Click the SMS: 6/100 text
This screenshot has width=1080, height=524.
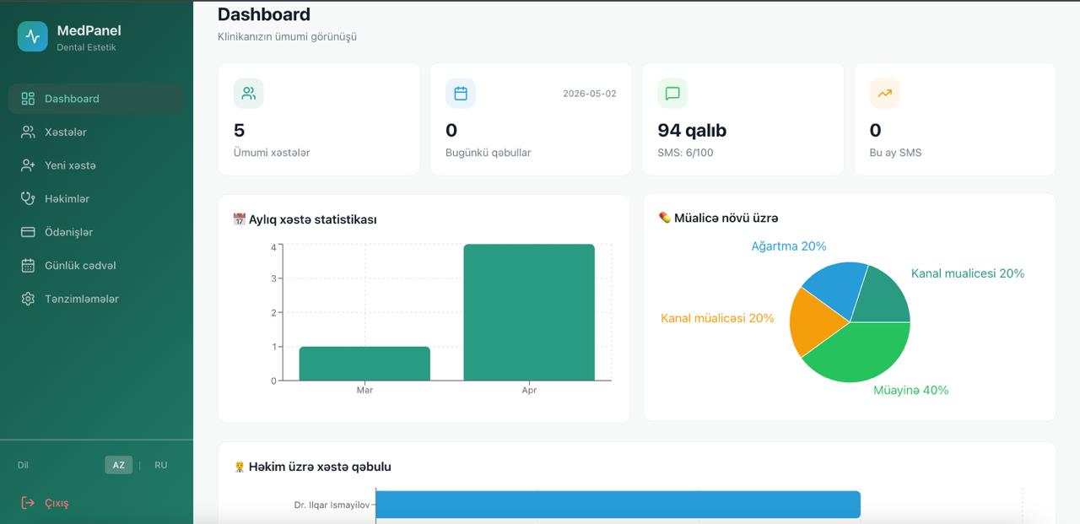pyautogui.click(x=685, y=153)
